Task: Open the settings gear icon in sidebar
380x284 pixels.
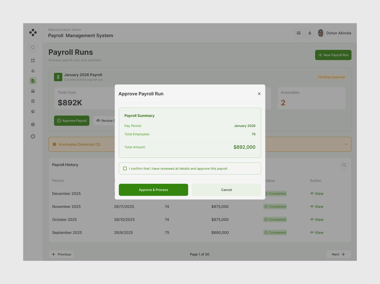Action: pos(33,137)
